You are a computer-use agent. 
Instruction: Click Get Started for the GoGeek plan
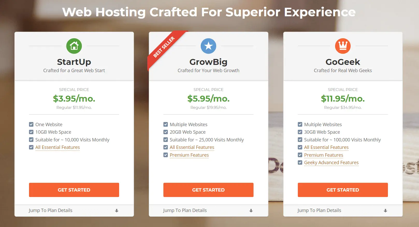coord(343,190)
